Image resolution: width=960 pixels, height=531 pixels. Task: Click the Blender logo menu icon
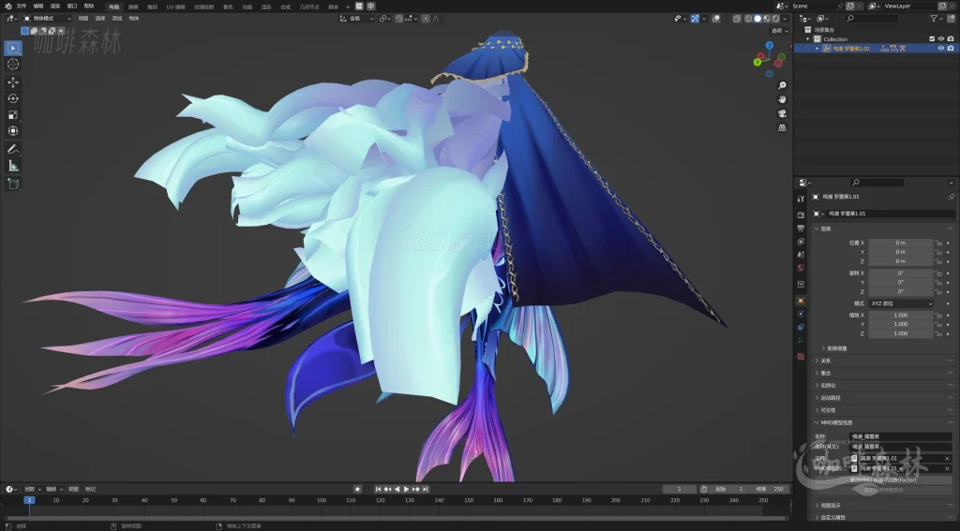[7, 7]
